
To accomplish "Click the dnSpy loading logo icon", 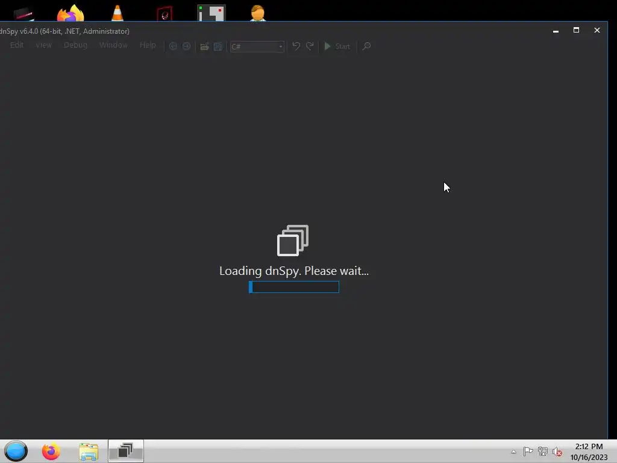I will [x=293, y=241].
